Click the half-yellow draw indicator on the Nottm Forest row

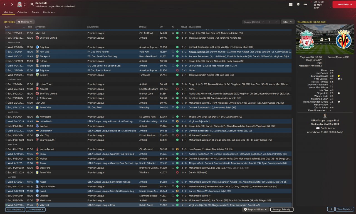177,149
